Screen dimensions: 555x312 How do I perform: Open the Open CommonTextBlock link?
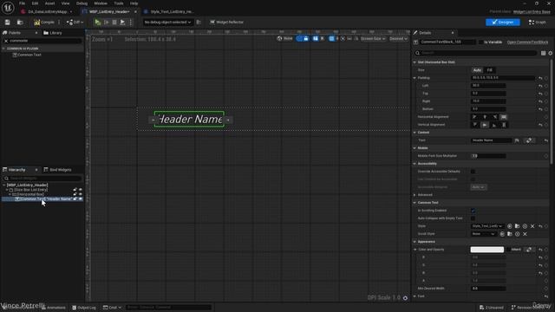(x=527, y=42)
